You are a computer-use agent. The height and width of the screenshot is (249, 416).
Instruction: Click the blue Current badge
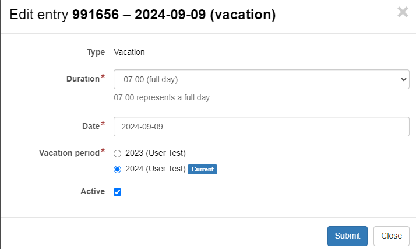202,169
